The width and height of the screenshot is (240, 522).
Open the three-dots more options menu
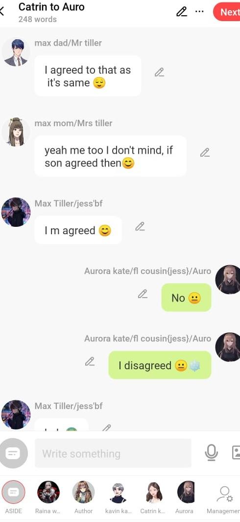click(x=199, y=12)
